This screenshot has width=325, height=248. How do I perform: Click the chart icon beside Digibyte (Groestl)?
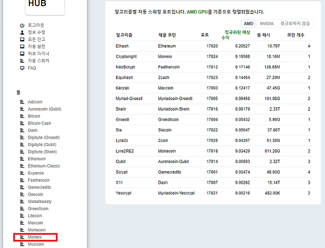pos(22,137)
